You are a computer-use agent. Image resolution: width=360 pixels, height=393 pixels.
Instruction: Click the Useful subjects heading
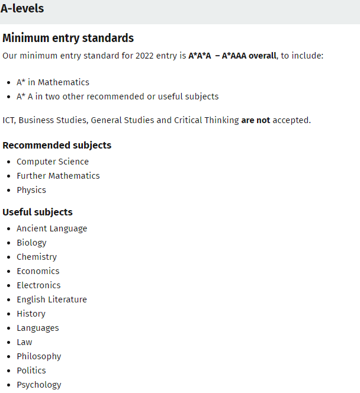pyautogui.click(x=38, y=212)
